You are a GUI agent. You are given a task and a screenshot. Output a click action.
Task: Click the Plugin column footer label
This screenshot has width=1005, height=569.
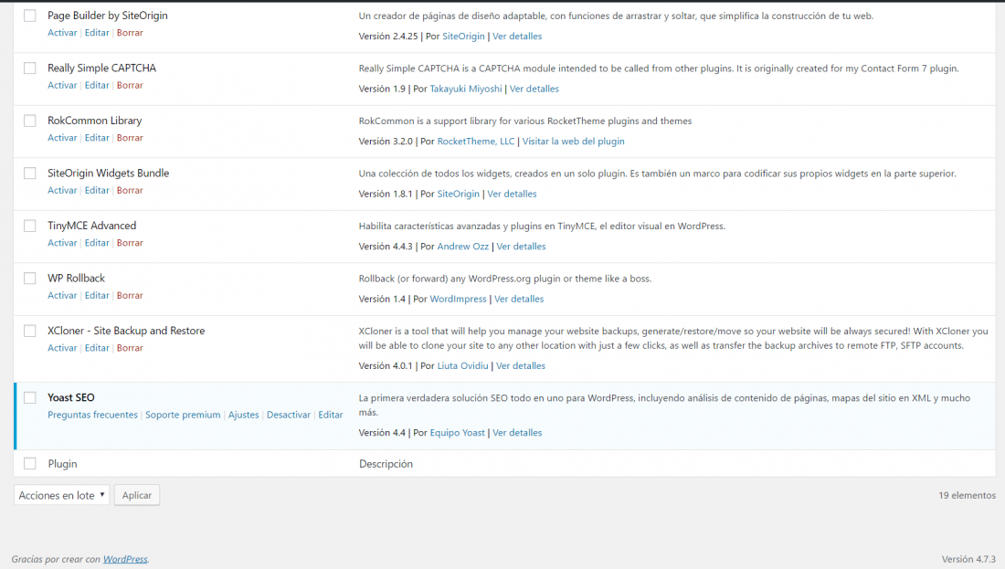(62, 464)
